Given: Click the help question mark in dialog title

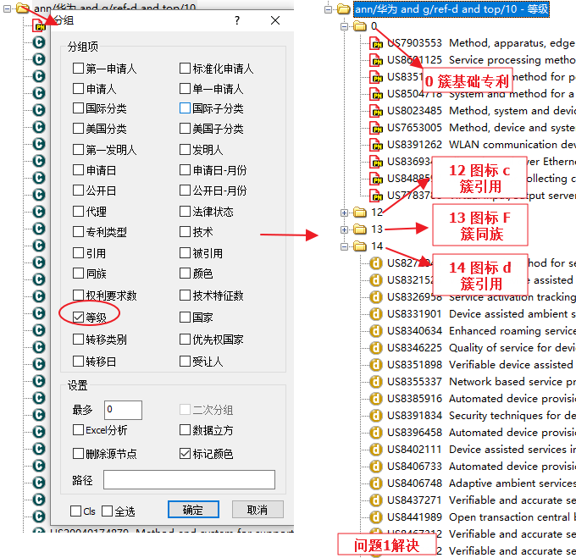Looking at the screenshot, I should (x=236, y=20).
